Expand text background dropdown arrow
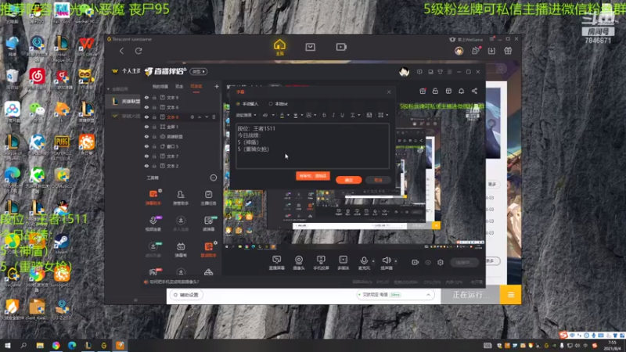Image resolution: width=626 pixels, height=352 pixels. coord(315,115)
